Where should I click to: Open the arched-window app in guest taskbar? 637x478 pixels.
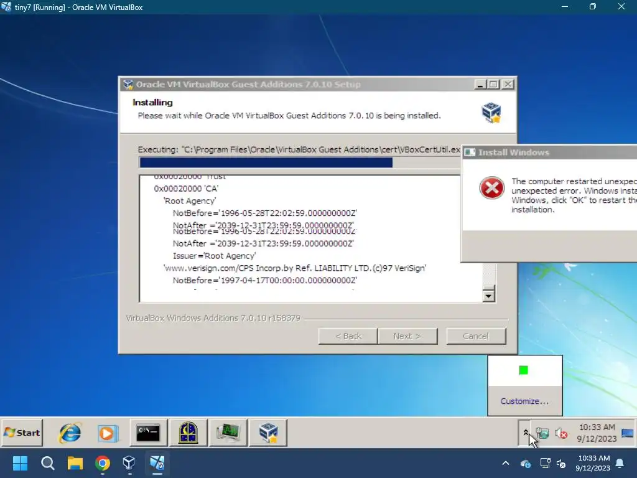188,433
